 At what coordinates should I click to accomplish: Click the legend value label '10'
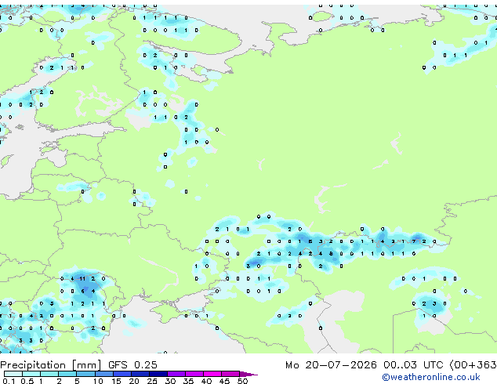[98, 381]
